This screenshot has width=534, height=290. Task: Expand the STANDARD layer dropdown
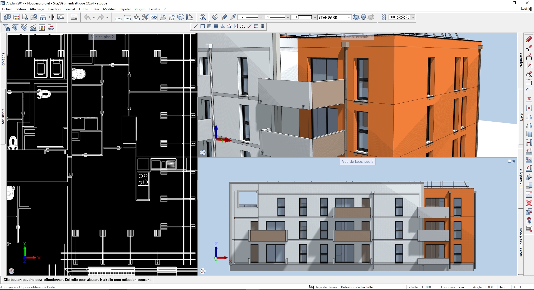click(x=349, y=17)
